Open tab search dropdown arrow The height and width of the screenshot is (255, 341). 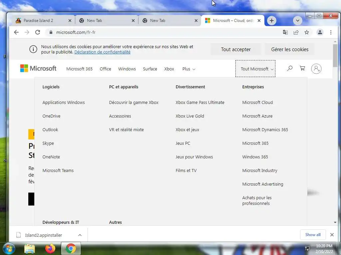tap(297, 21)
